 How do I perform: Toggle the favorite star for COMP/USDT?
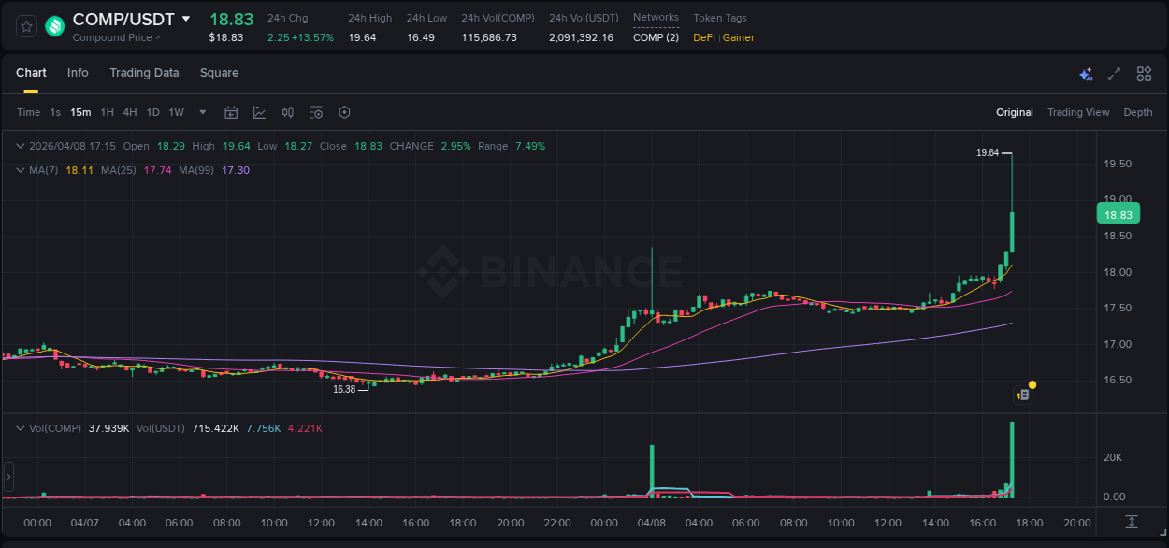tap(25, 26)
